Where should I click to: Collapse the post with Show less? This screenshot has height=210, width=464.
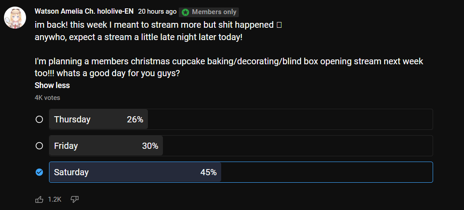click(x=52, y=85)
